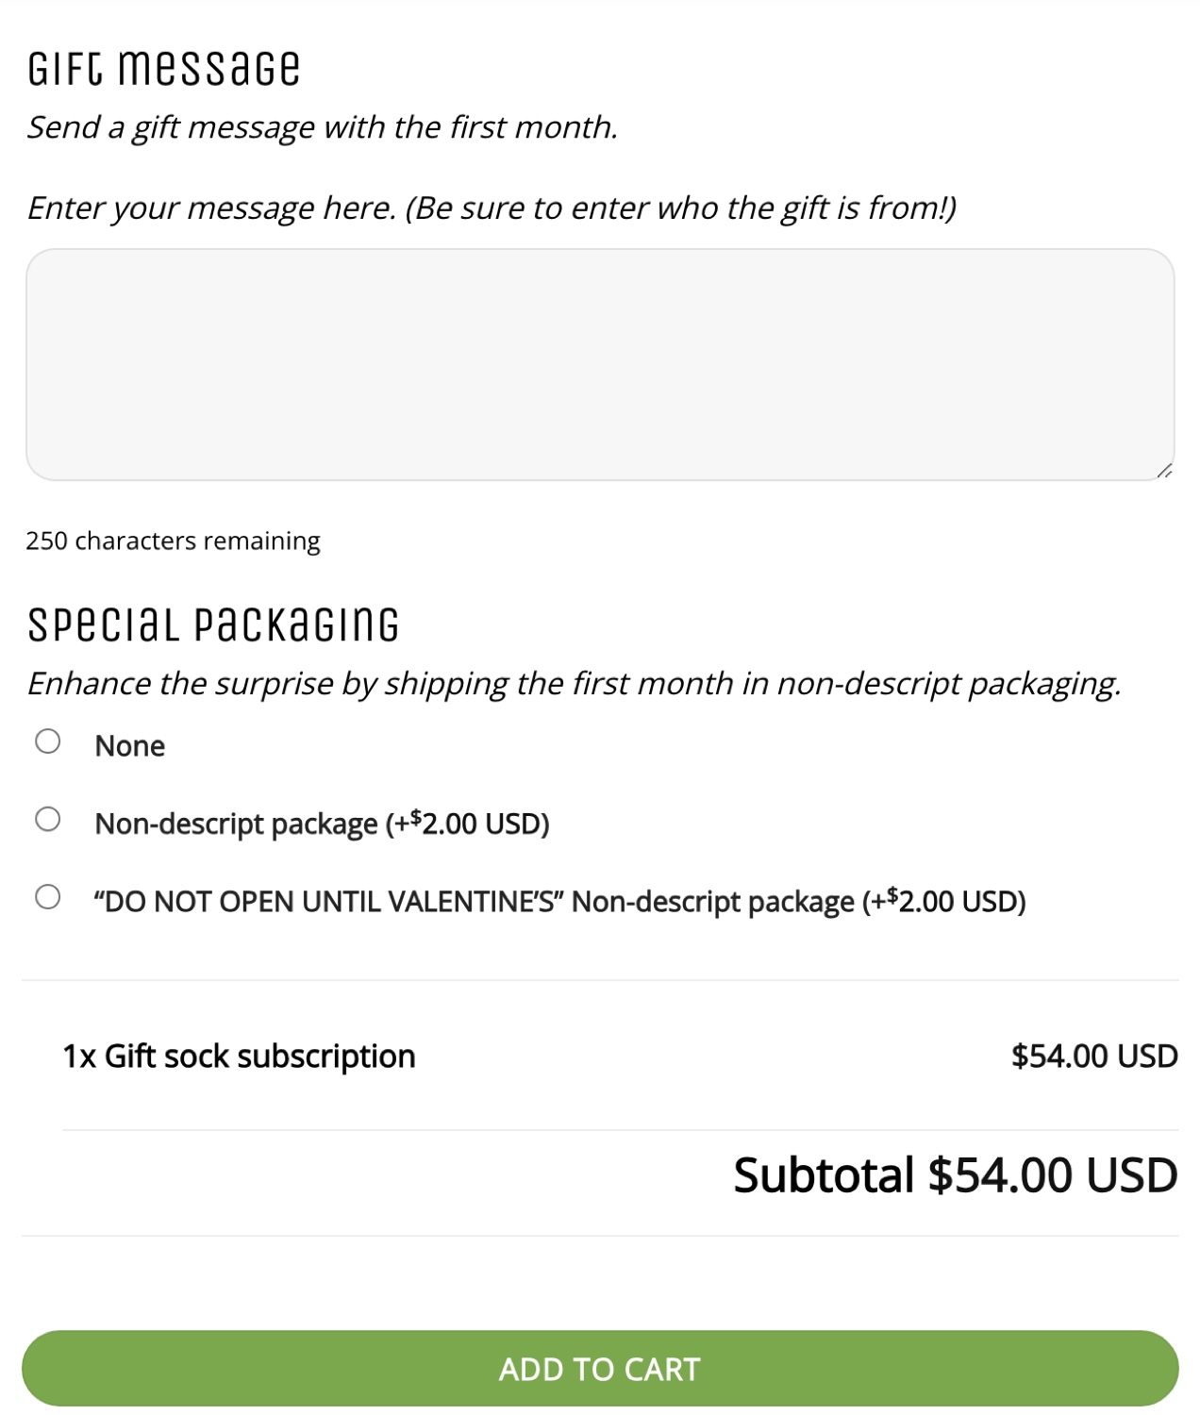The width and height of the screenshot is (1200, 1415).
Task: Click the textarea resize handle
Action: [1167, 470]
